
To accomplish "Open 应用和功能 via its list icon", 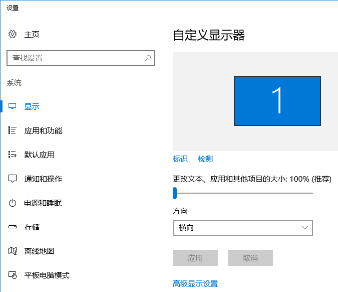I will tap(13, 131).
